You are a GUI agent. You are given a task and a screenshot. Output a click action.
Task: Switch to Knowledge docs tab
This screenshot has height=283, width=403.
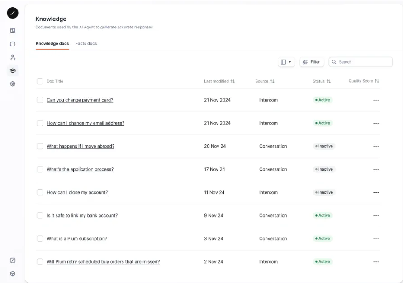tap(52, 44)
